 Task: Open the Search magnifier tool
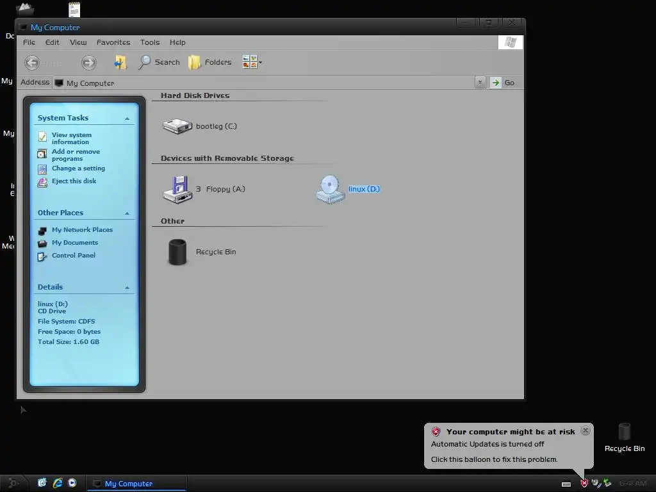159,62
